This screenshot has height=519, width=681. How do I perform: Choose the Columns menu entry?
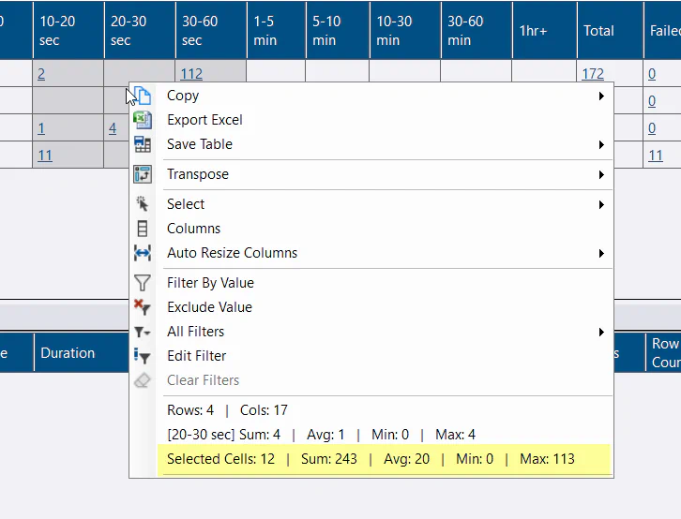tap(371, 229)
